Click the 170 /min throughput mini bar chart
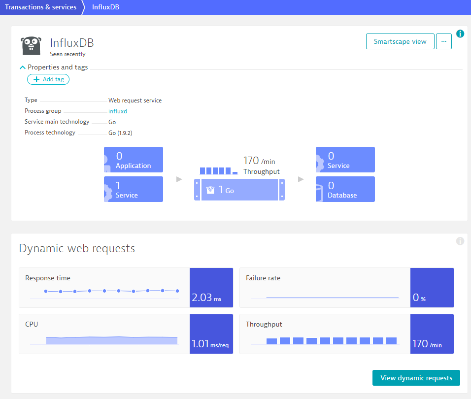The image size is (471, 399). tap(219, 170)
